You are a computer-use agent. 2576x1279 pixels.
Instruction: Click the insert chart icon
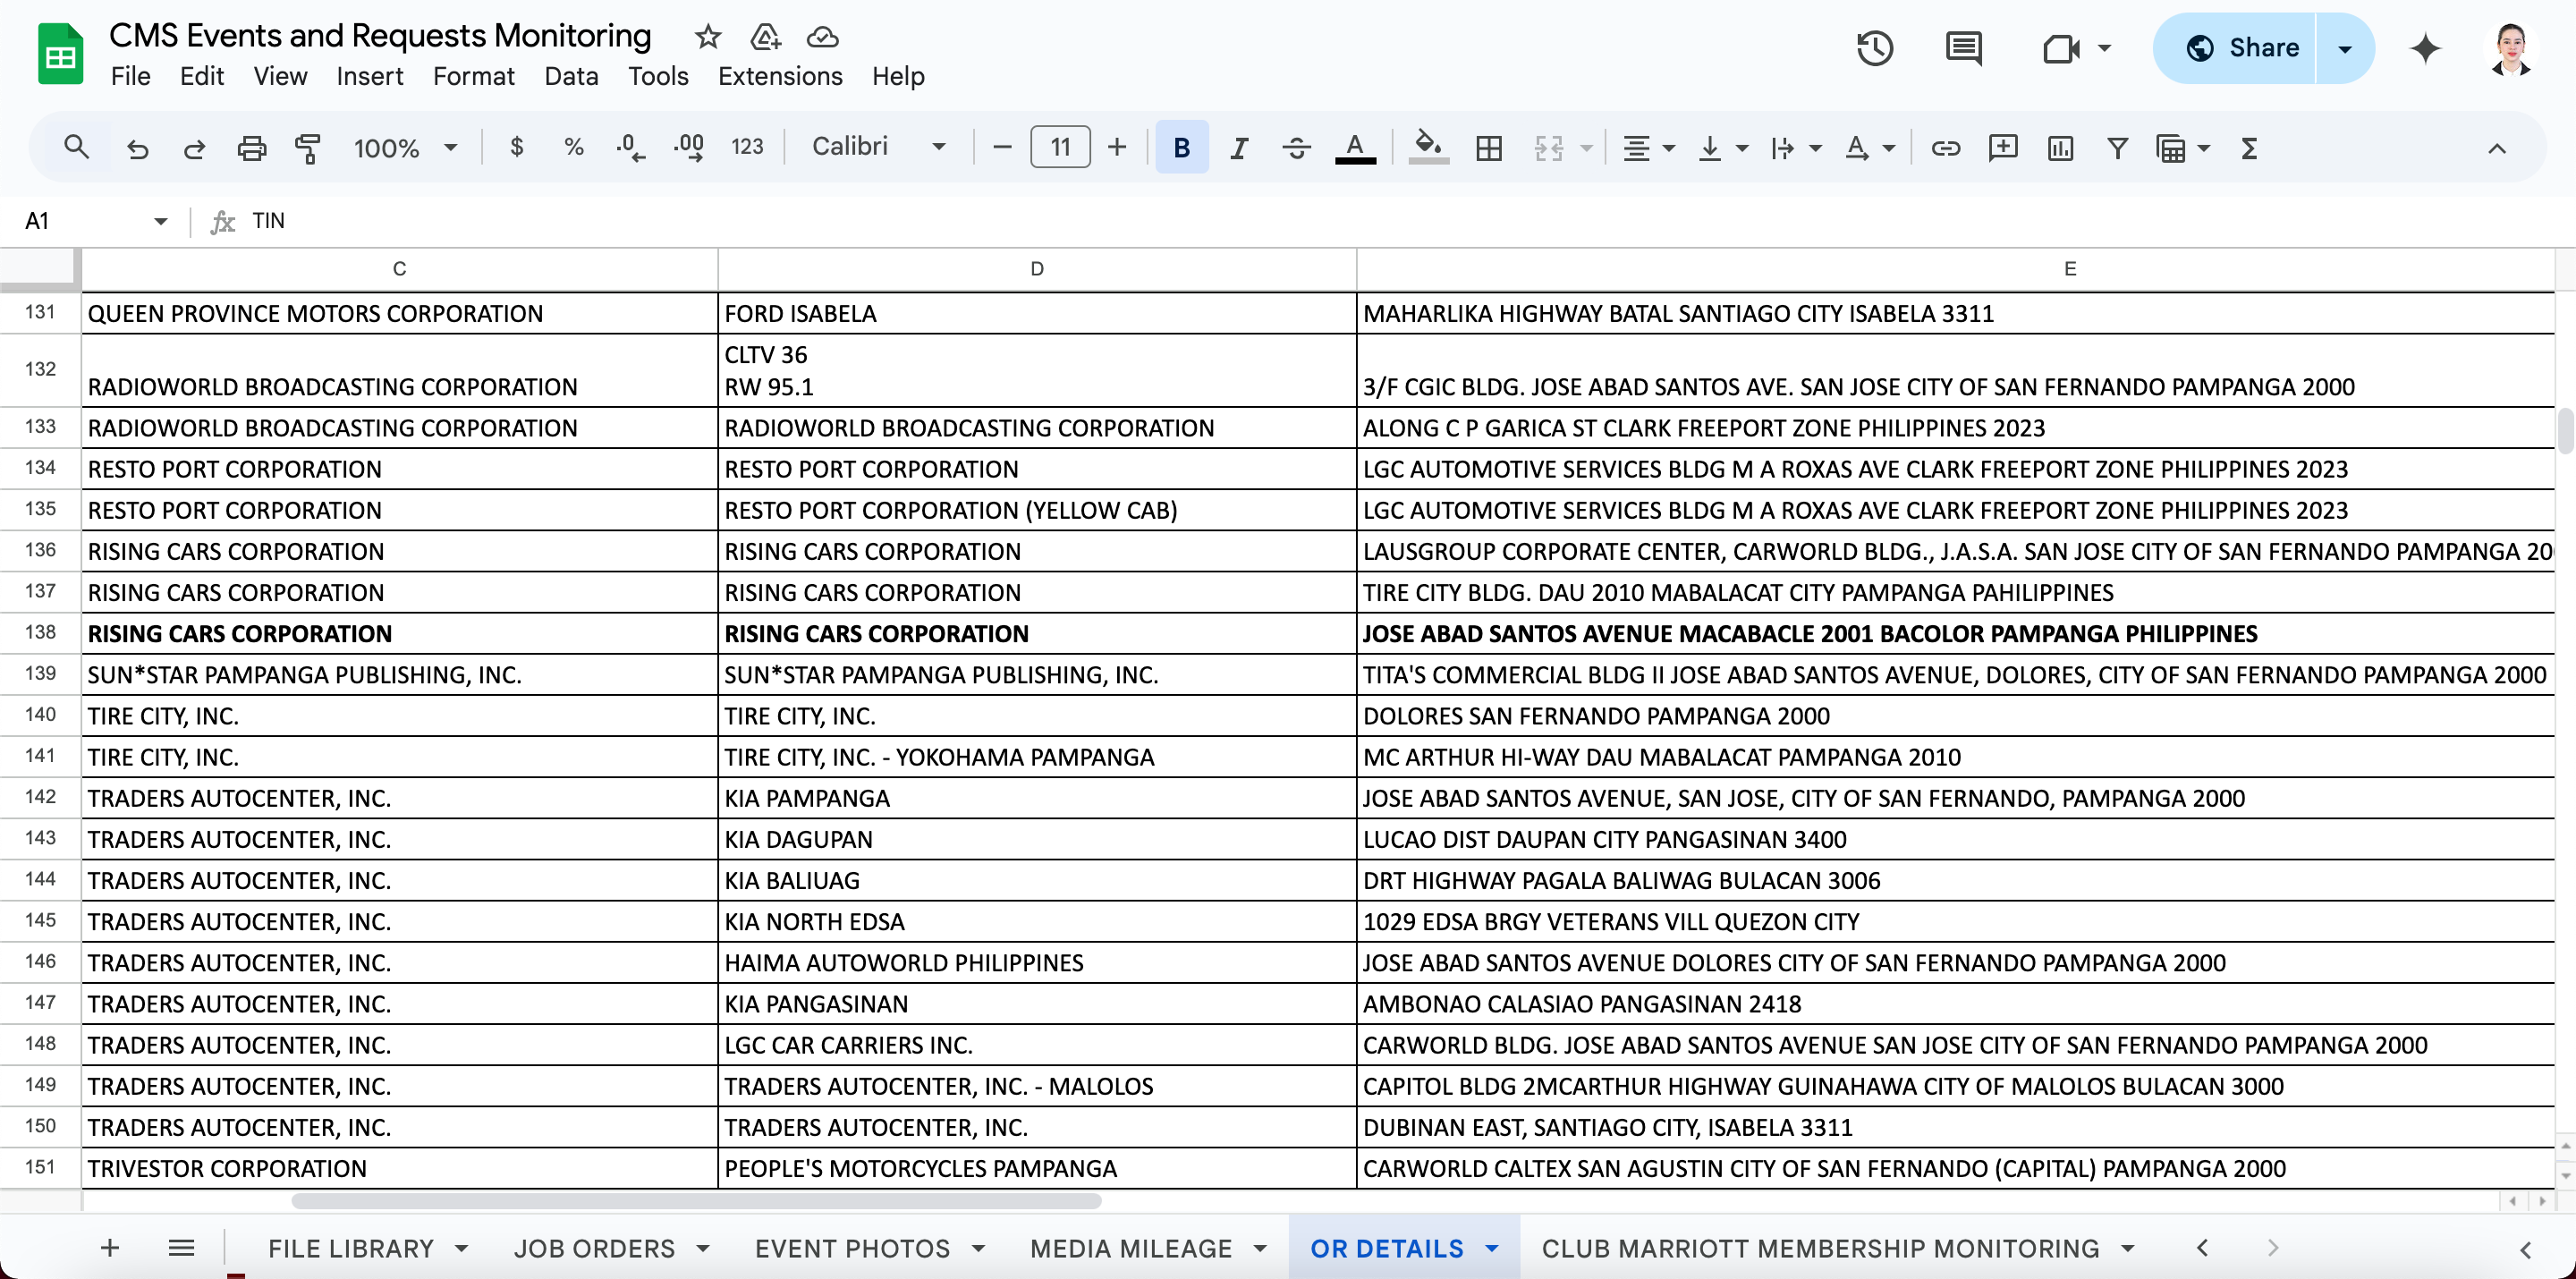[x=2060, y=148]
